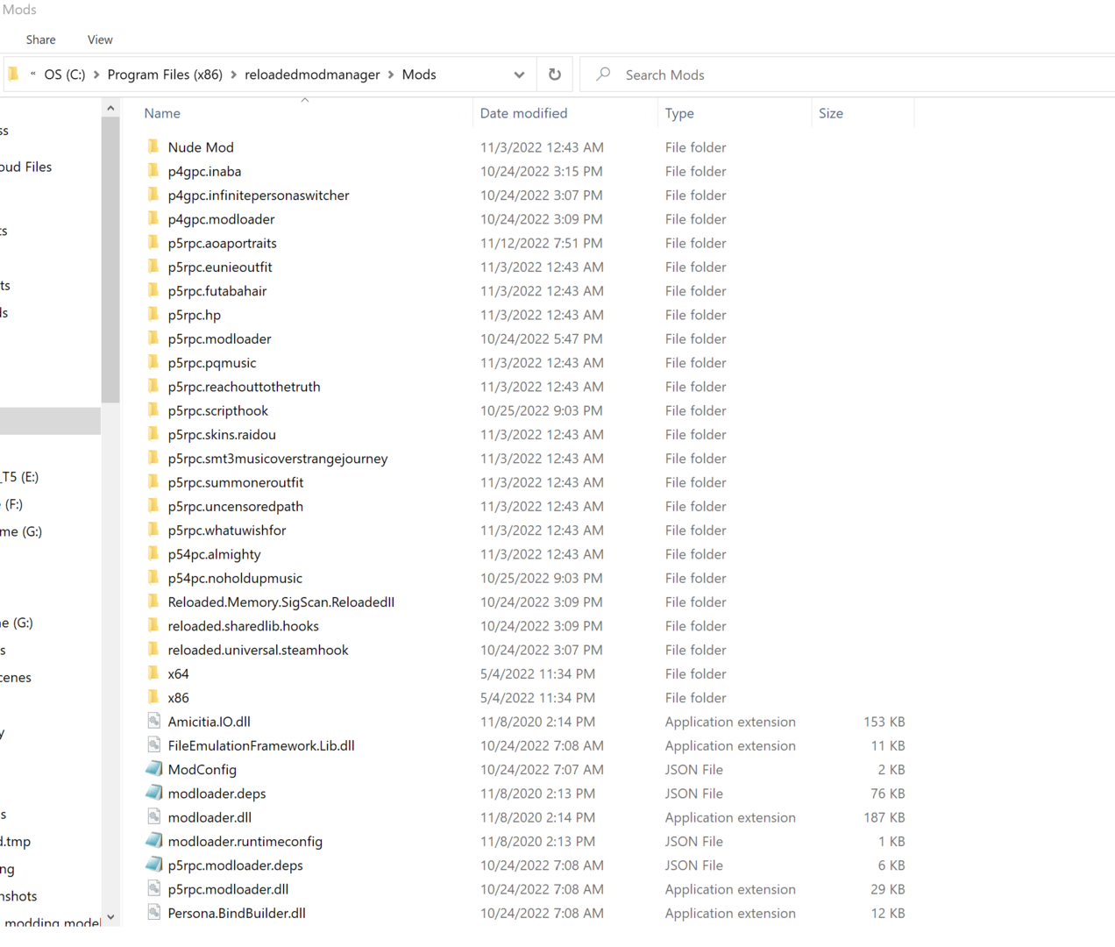Image resolution: width=1115 pixels, height=947 pixels.
Task: Click the address bar folder icon
Action: (13, 75)
